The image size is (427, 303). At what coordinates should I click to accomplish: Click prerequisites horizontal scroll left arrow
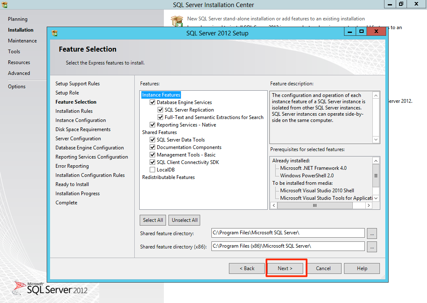(274, 206)
